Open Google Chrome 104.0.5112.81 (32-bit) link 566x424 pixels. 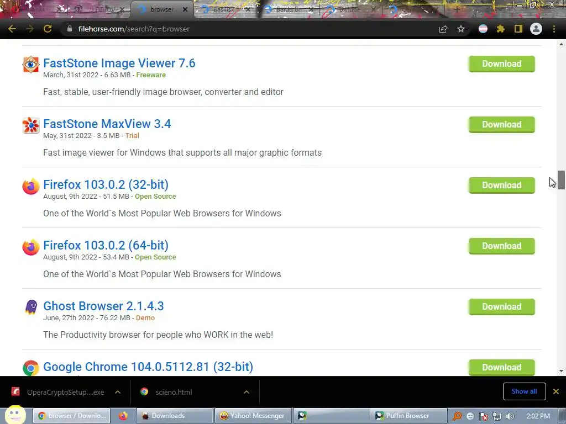click(148, 367)
